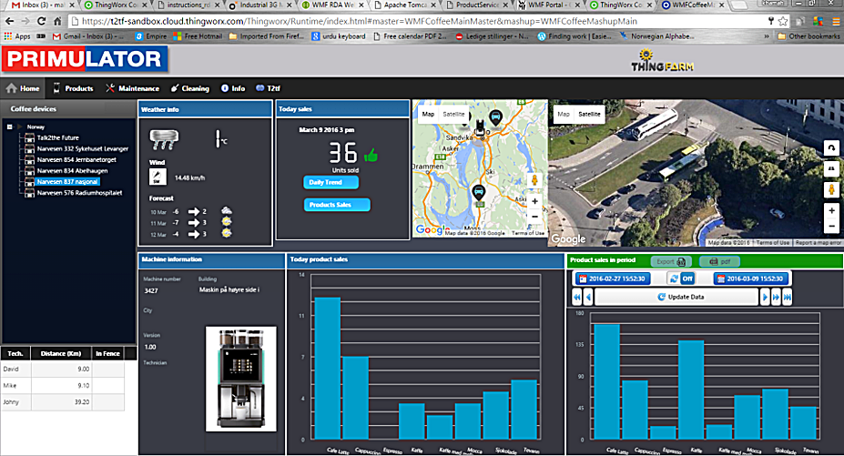Viewport: 844px width, 456px height.
Task: Collapse the Norway tree node
Action: (9, 127)
